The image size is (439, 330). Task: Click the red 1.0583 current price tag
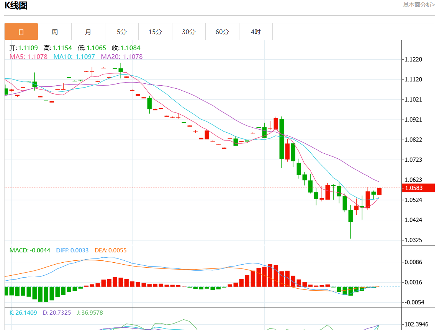click(x=418, y=188)
